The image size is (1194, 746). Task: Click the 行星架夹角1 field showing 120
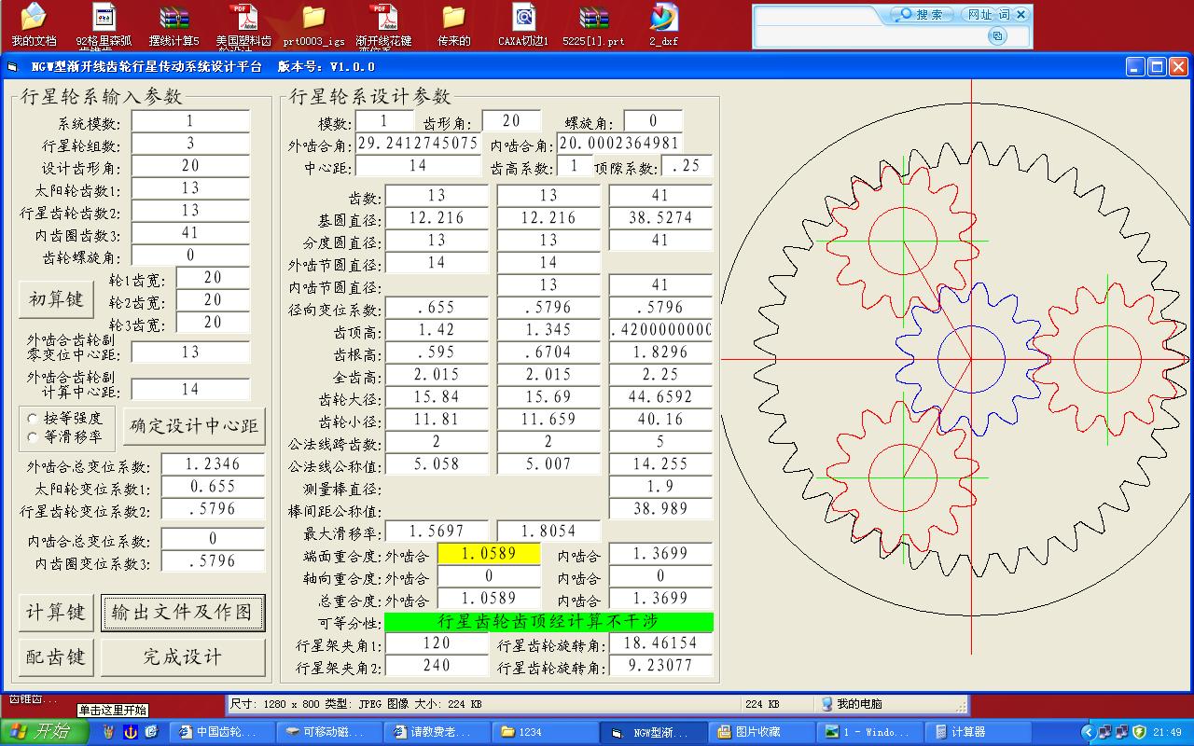(x=437, y=643)
